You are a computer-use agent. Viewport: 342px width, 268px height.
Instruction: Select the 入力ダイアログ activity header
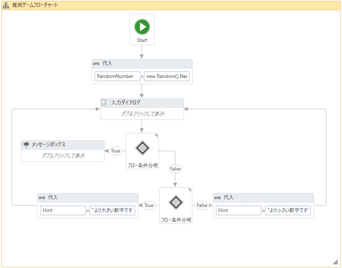(142, 103)
